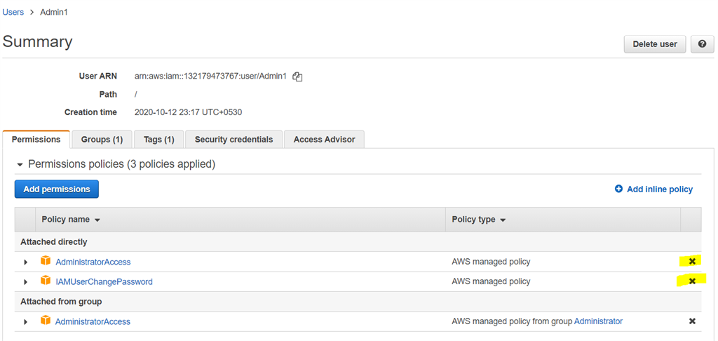
Task: Open the Administrator group link
Action: pos(598,321)
